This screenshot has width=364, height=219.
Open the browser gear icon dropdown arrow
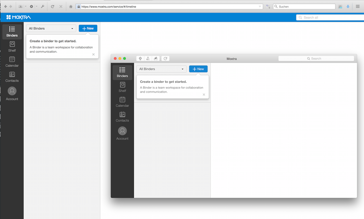point(37,6)
